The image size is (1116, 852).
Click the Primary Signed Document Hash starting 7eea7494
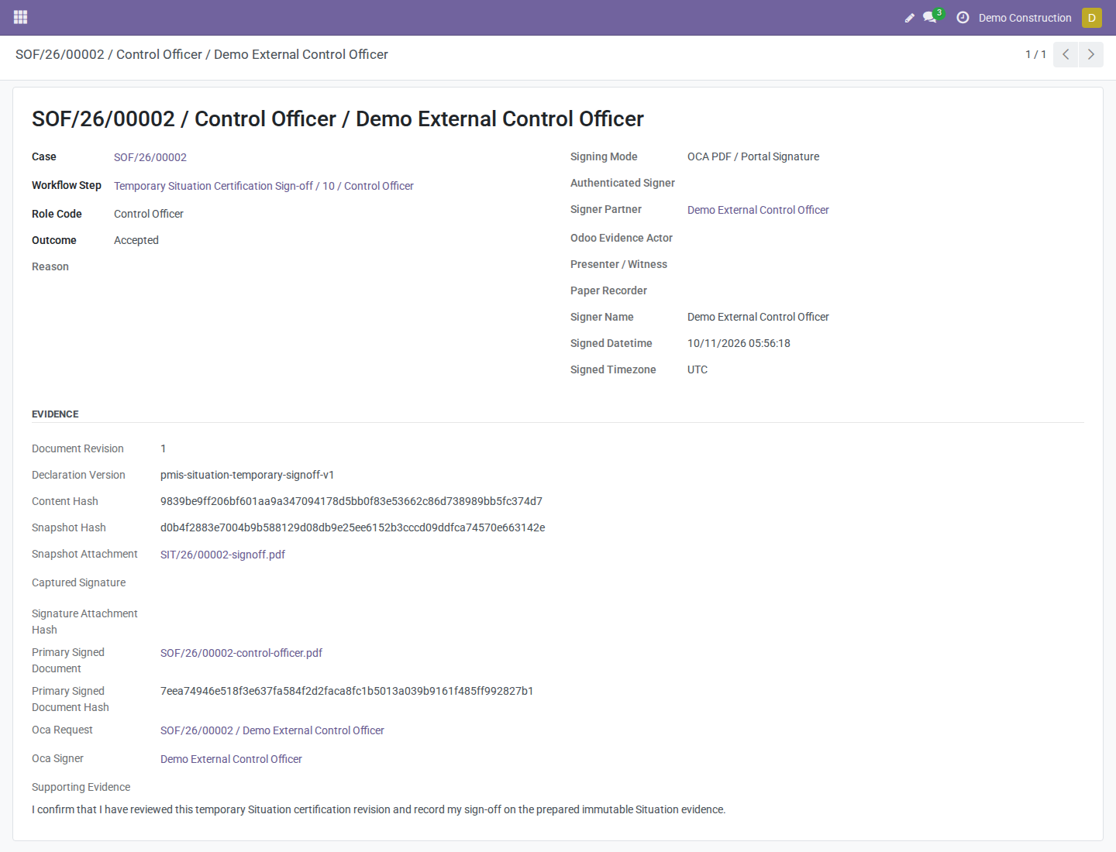pyautogui.click(x=346, y=691)
